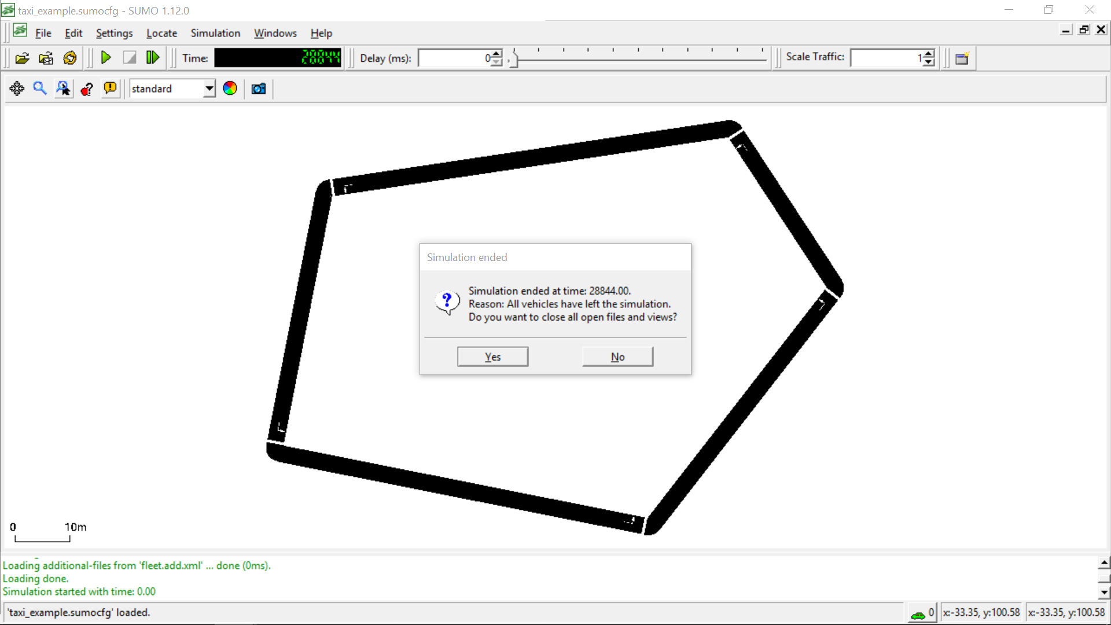Open the Simulation menu
1111x625 pixels.
pyautogui.click(x=215, y=34)
